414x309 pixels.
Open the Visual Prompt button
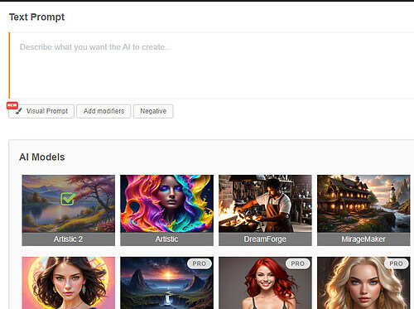pyautogui.click(x=41, y=111)
